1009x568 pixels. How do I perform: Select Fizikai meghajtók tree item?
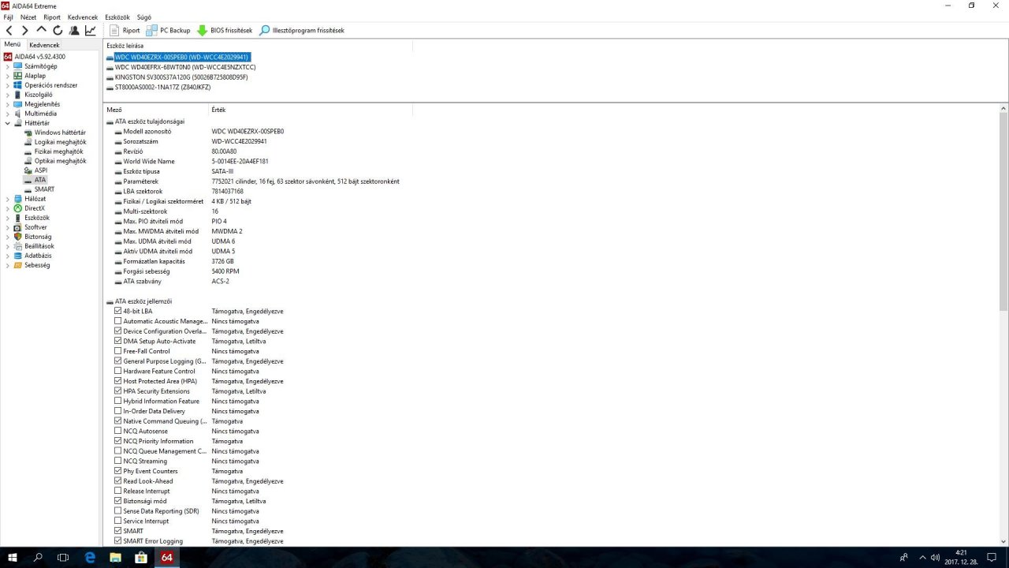[x=58, y=151]
